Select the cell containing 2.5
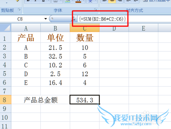The width and height of the screenshot is (171, 129). pos(55,74)
